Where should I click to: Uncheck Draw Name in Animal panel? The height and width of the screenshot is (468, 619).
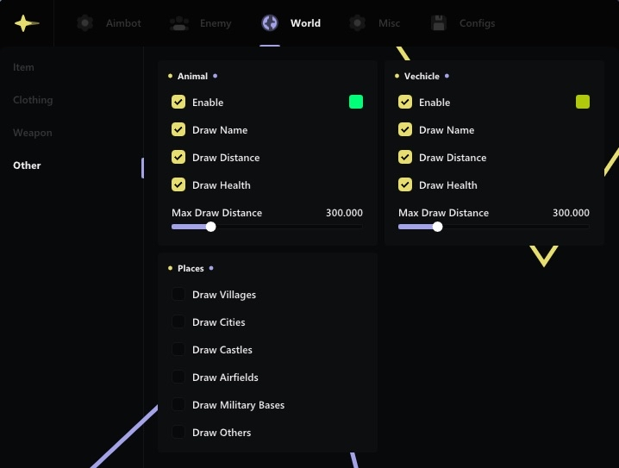tap(178, 130)
